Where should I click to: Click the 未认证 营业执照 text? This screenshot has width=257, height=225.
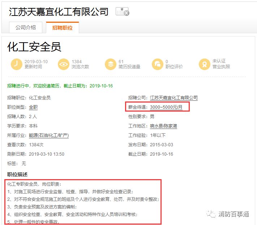[x=221, y=64]
